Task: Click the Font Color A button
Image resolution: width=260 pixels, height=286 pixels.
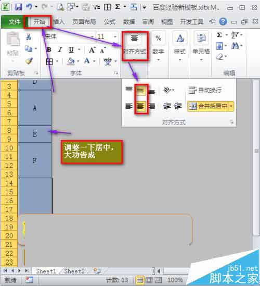Action: tap(87, 61)
